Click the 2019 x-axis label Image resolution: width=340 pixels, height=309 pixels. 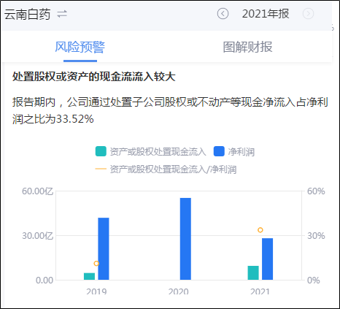(96, 291)
